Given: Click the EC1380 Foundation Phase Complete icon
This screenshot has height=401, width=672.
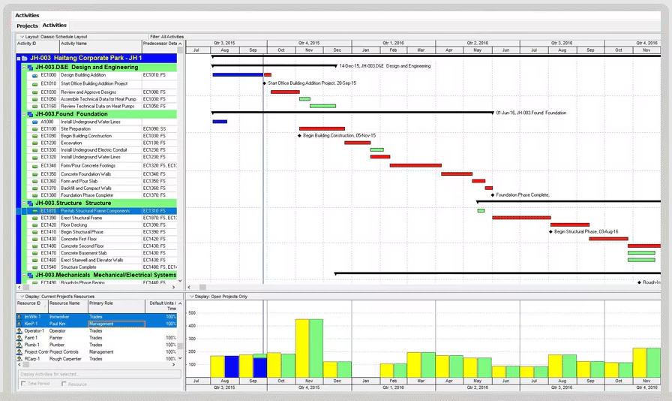Looking at the screenshot, I should tap(35, 195).
